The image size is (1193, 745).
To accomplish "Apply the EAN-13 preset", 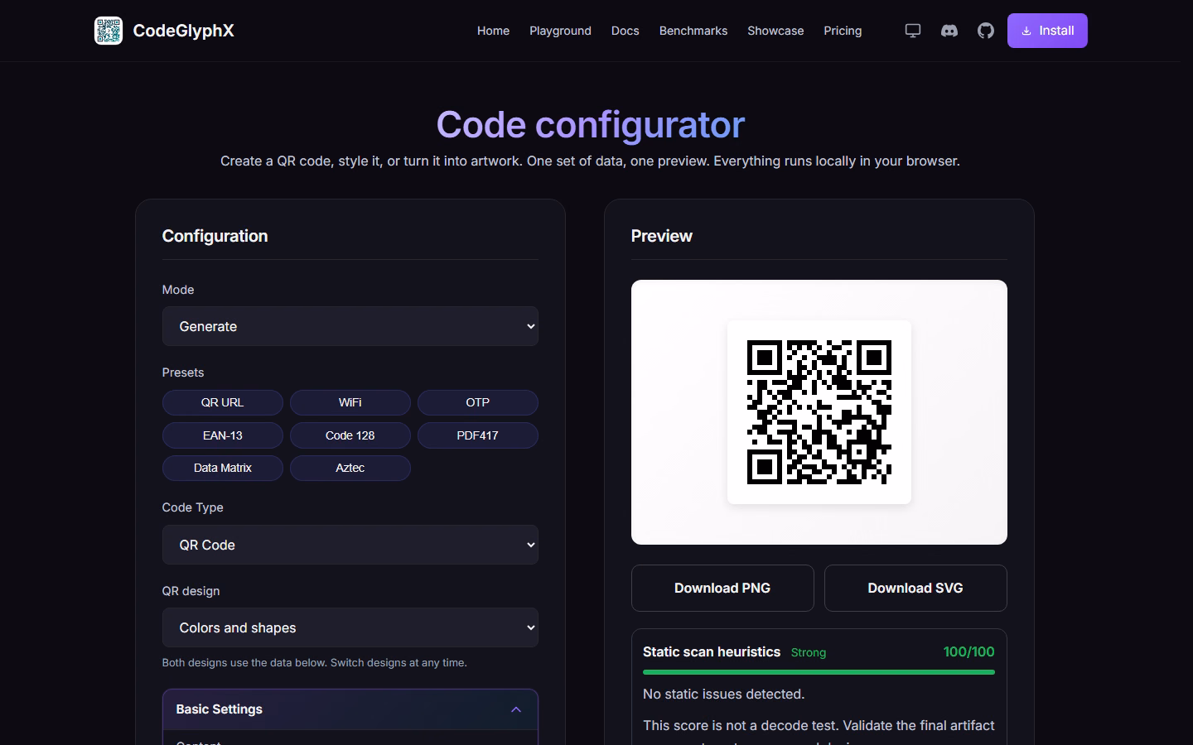I will click(x=223, y=435).
